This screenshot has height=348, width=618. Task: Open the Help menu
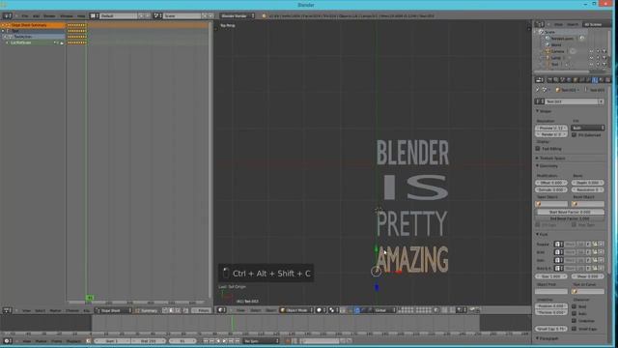coord(81,15)
